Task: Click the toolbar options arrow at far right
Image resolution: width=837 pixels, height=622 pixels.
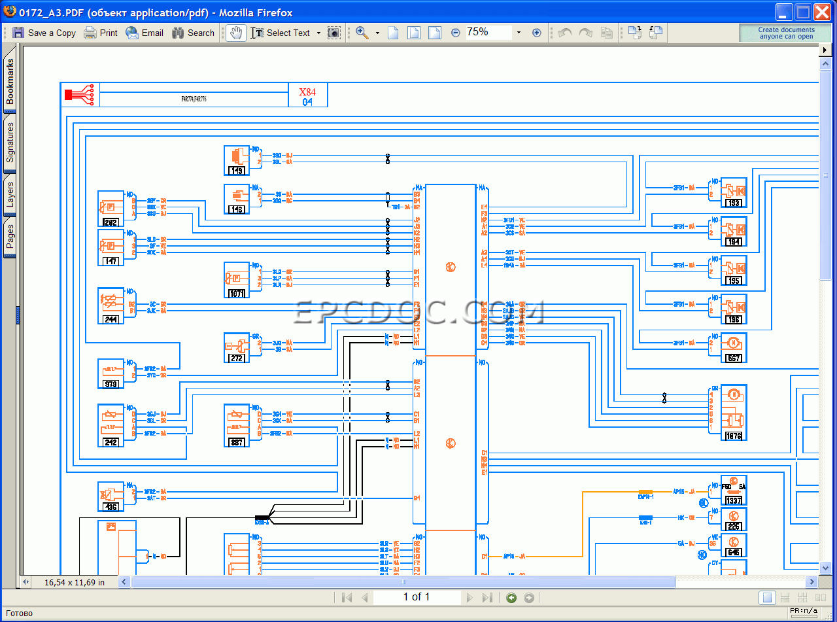Action: (x=825, y=50)
